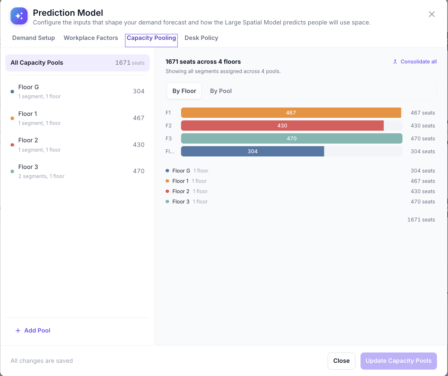Screen dimensions: 448x376
Task: Select the By Floor view toggle
Action: point(184,91)
